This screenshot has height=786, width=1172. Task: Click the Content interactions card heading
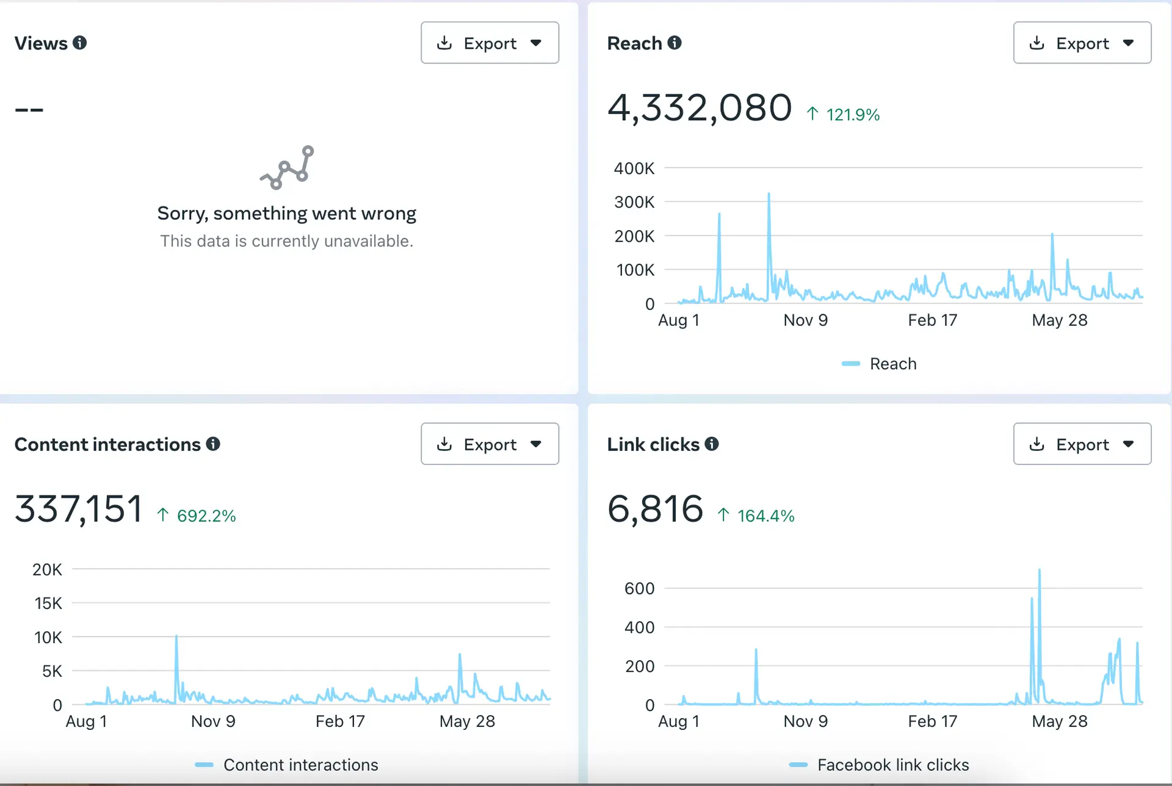click(107, 444)
